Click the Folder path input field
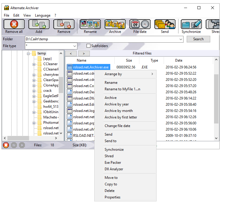The image size is (225, 207). click(x=102, y=39)
